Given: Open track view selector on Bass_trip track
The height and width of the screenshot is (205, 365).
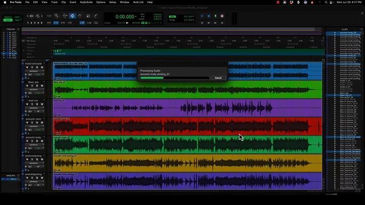Looking at the screenshot, I should click(x=34, y=89).
